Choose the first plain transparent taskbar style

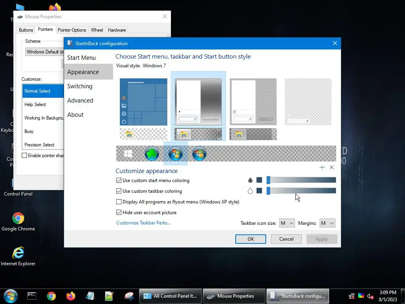click(144, 134)
